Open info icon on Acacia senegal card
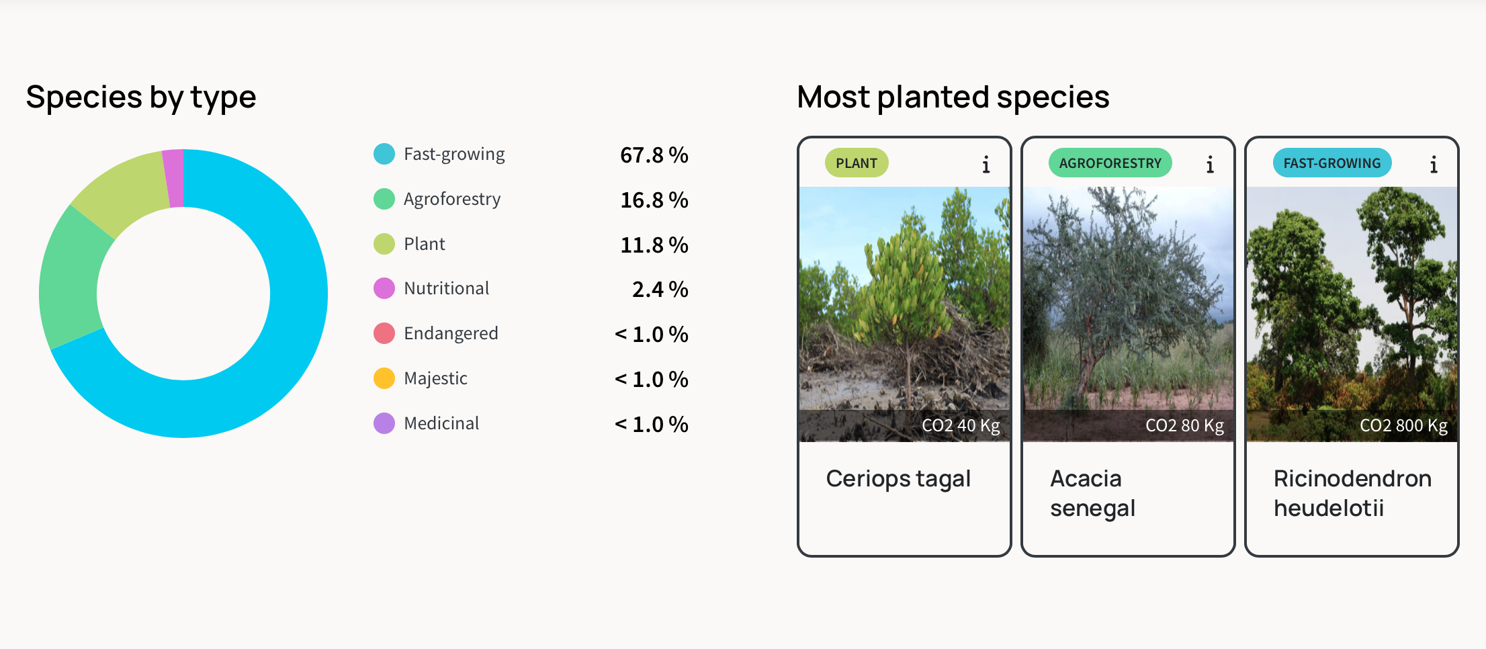 coord(1209,164)
